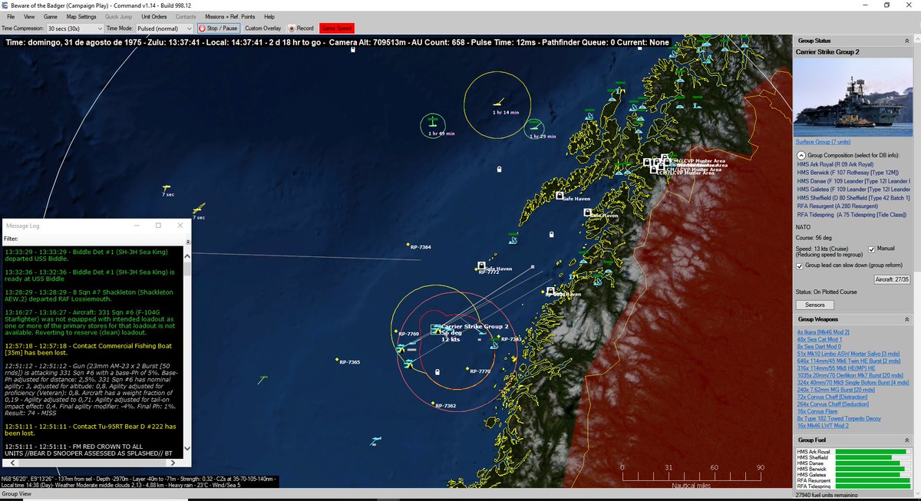The height and width of the screenshot is (501, 921).
Task: Click HMS Sheffield fuel bar
Action: (x=873, y=458)
